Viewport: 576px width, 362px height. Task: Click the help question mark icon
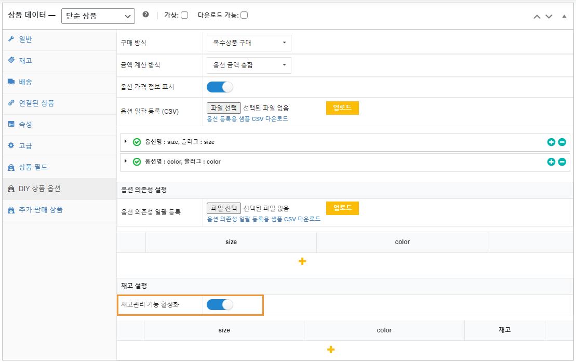145,15
